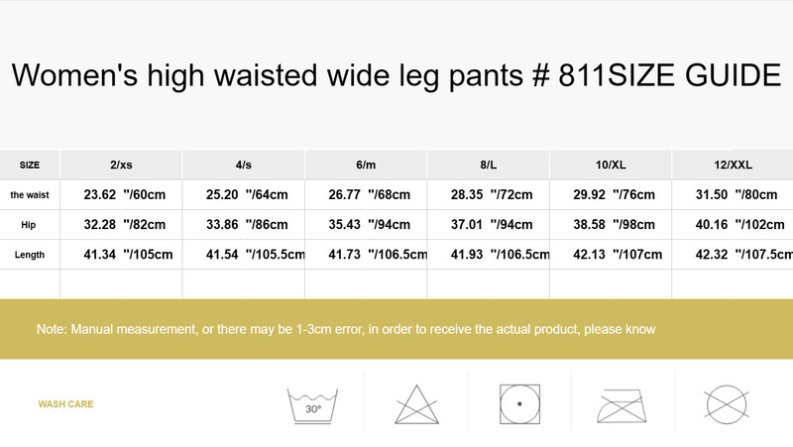Click the 38.58"/98cm hip cell
Image resolution: width=793 pixels, height=447 pixels.
[611, 225]
